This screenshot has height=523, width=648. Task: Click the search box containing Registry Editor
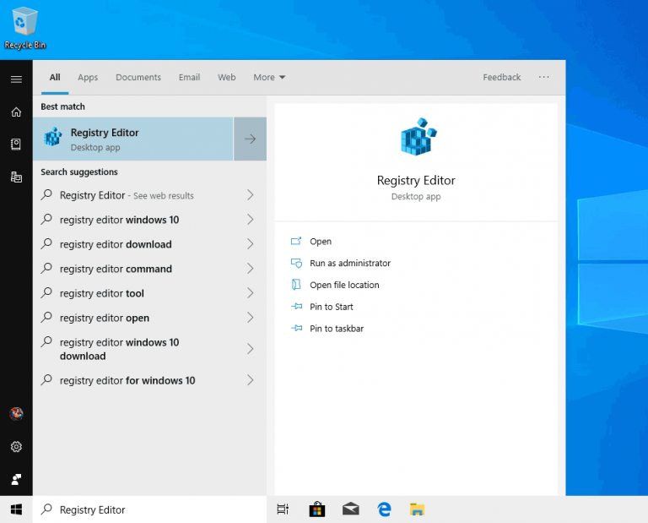click(152, 509)
